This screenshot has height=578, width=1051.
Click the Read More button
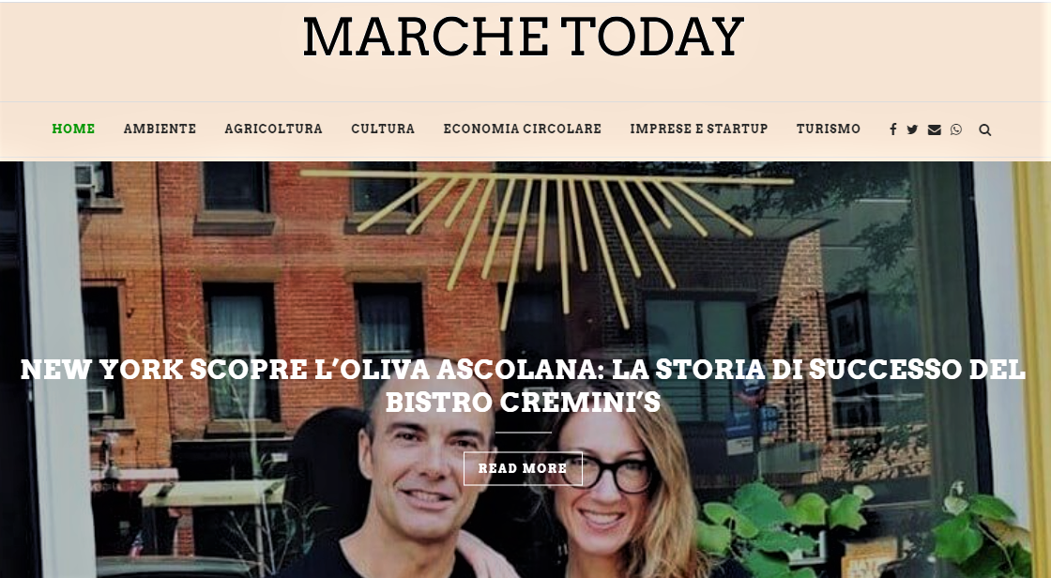tap(523, 469)
